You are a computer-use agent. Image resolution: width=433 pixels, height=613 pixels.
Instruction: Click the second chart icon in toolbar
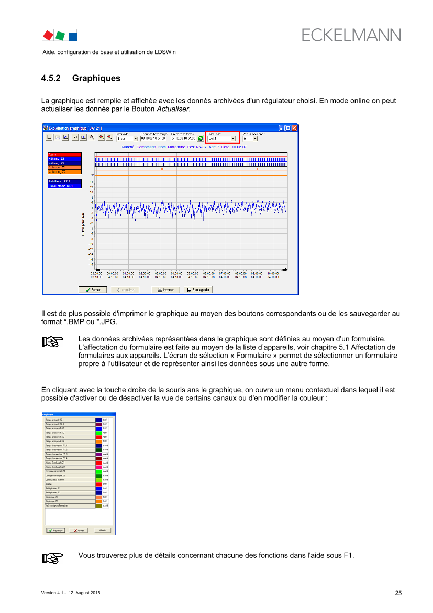(57, 137)
